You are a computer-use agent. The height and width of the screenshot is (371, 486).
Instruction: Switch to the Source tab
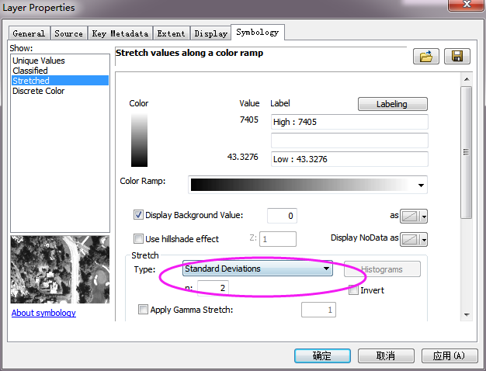click(x=69, y=33)
